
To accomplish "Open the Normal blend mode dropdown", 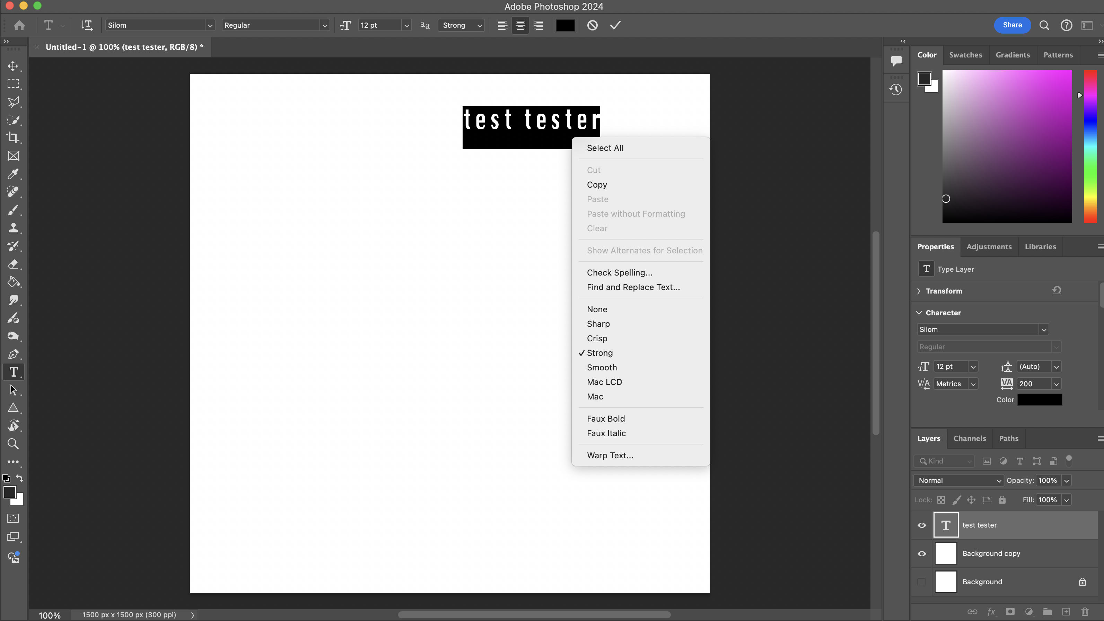I will (x=958, y=480).
